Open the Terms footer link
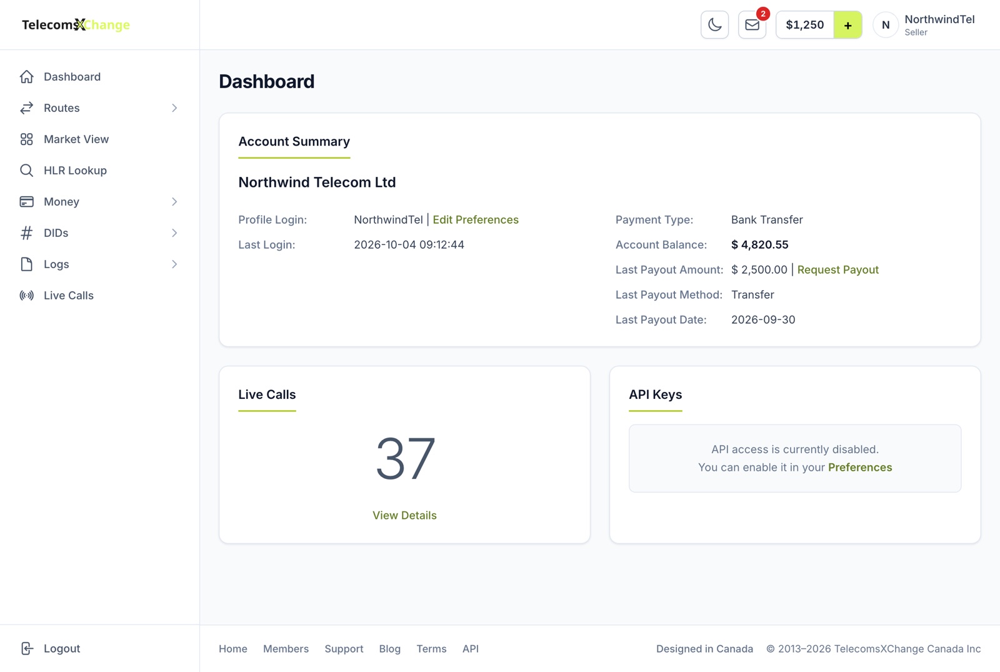1000x672 pixels. (x=431, y=649)
